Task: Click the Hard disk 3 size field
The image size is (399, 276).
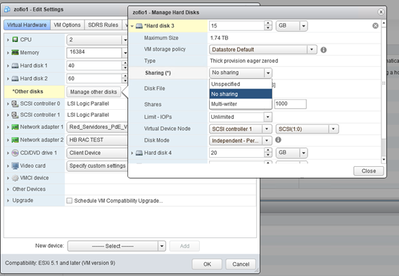Action: 236,26
